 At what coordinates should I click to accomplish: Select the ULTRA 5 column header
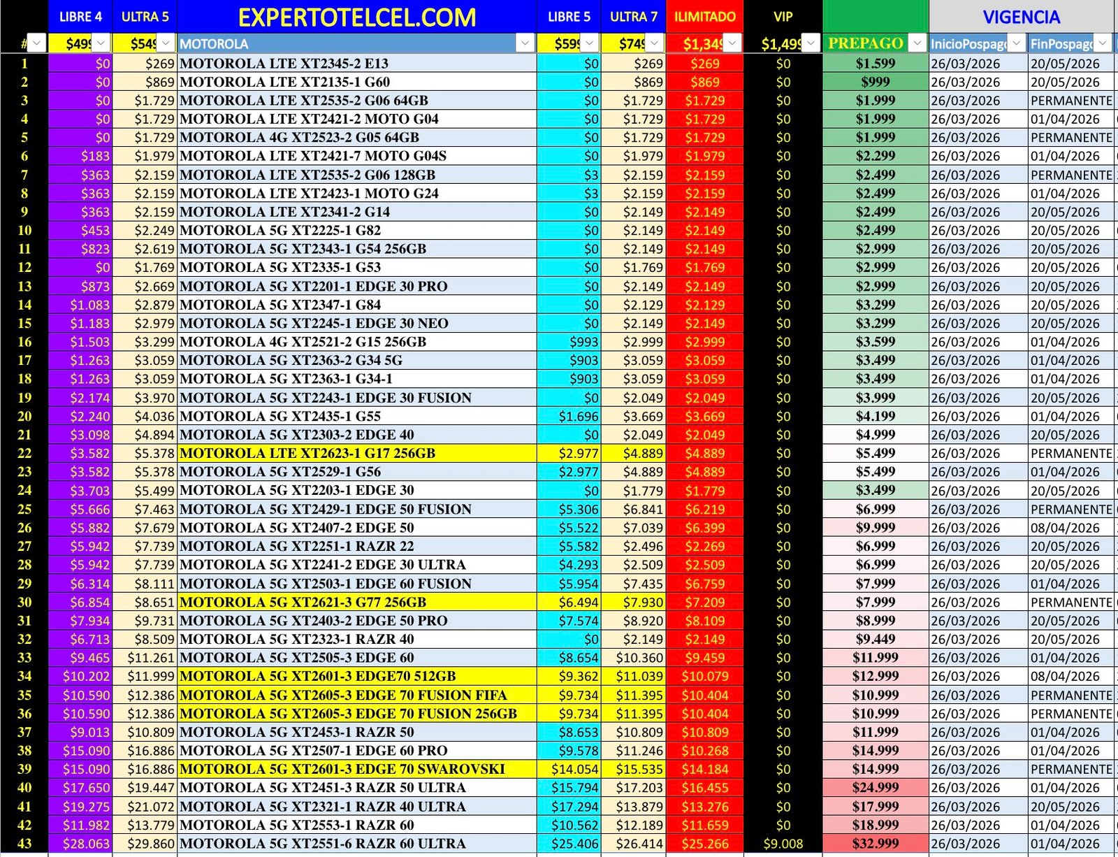click(x=145, y=15)
